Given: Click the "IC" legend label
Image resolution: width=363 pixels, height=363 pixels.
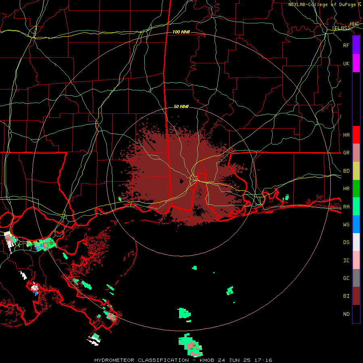Looking at the screenshot, I should [x=346, y=261].
